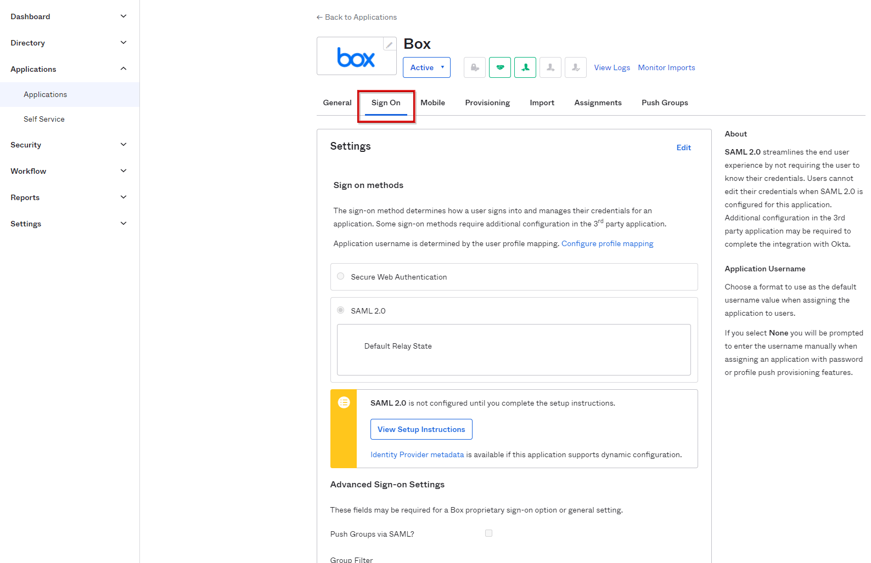The height and width of the screenshot is (563, 871).
Task: Switch to the Mobile tab
Action: [x=432, y=103]
